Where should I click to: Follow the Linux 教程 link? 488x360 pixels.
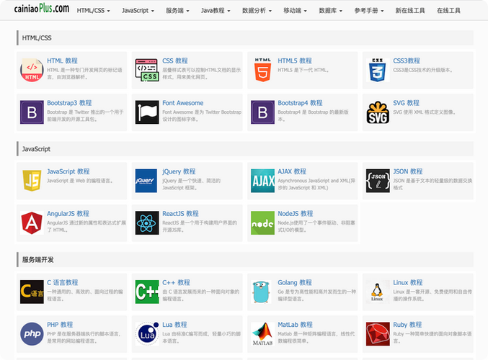pos(408,282)
